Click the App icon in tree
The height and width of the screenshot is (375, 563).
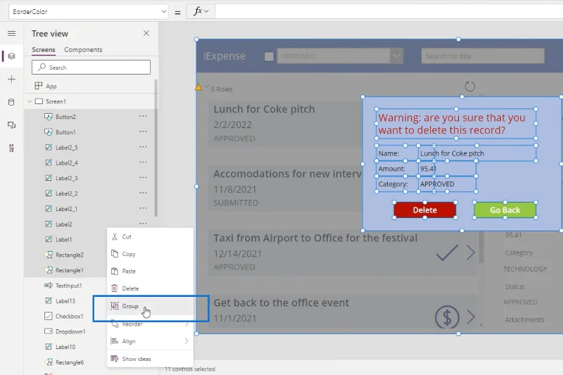(x=39, y=86)
